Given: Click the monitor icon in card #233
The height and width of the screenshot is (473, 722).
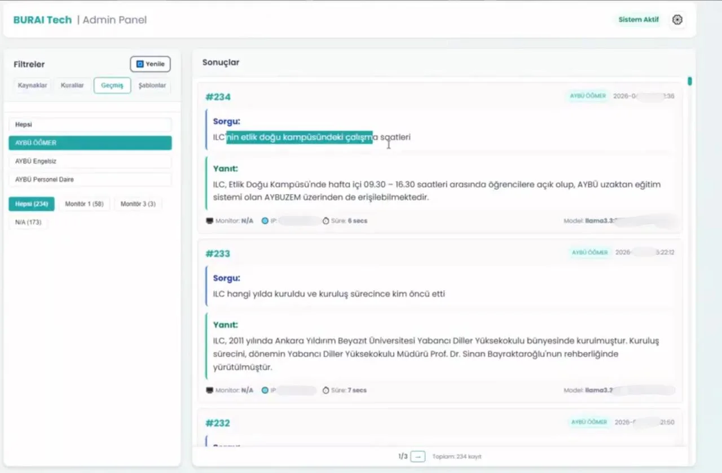Looking at the screenshot, I should pos(209,390).
